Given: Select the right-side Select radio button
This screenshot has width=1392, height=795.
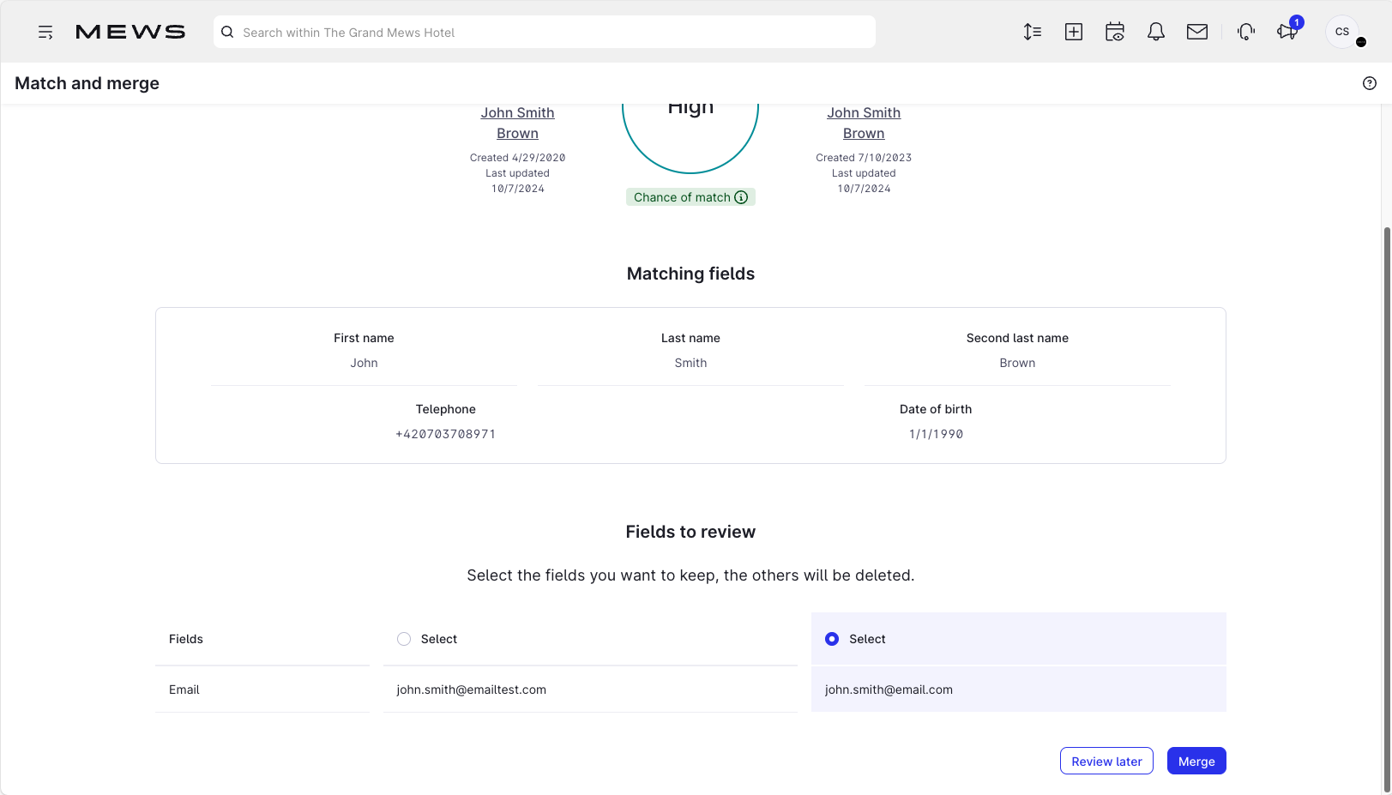Looking at the screenshot, I should point(831,639).
